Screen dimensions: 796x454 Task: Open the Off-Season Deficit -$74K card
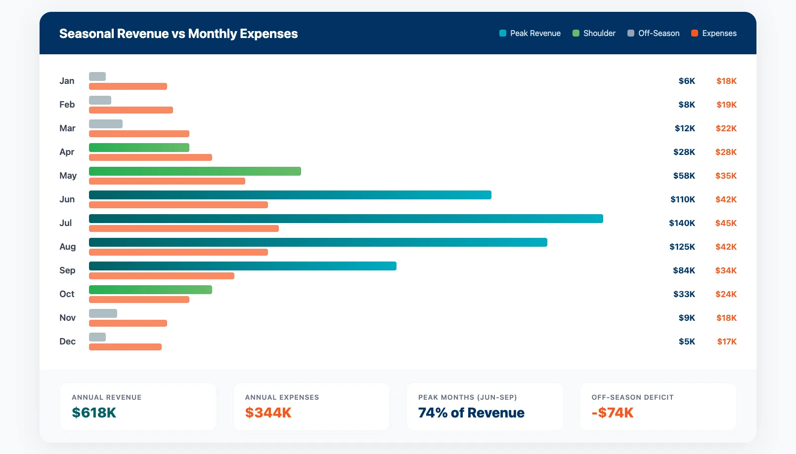(x=658, y=407)
